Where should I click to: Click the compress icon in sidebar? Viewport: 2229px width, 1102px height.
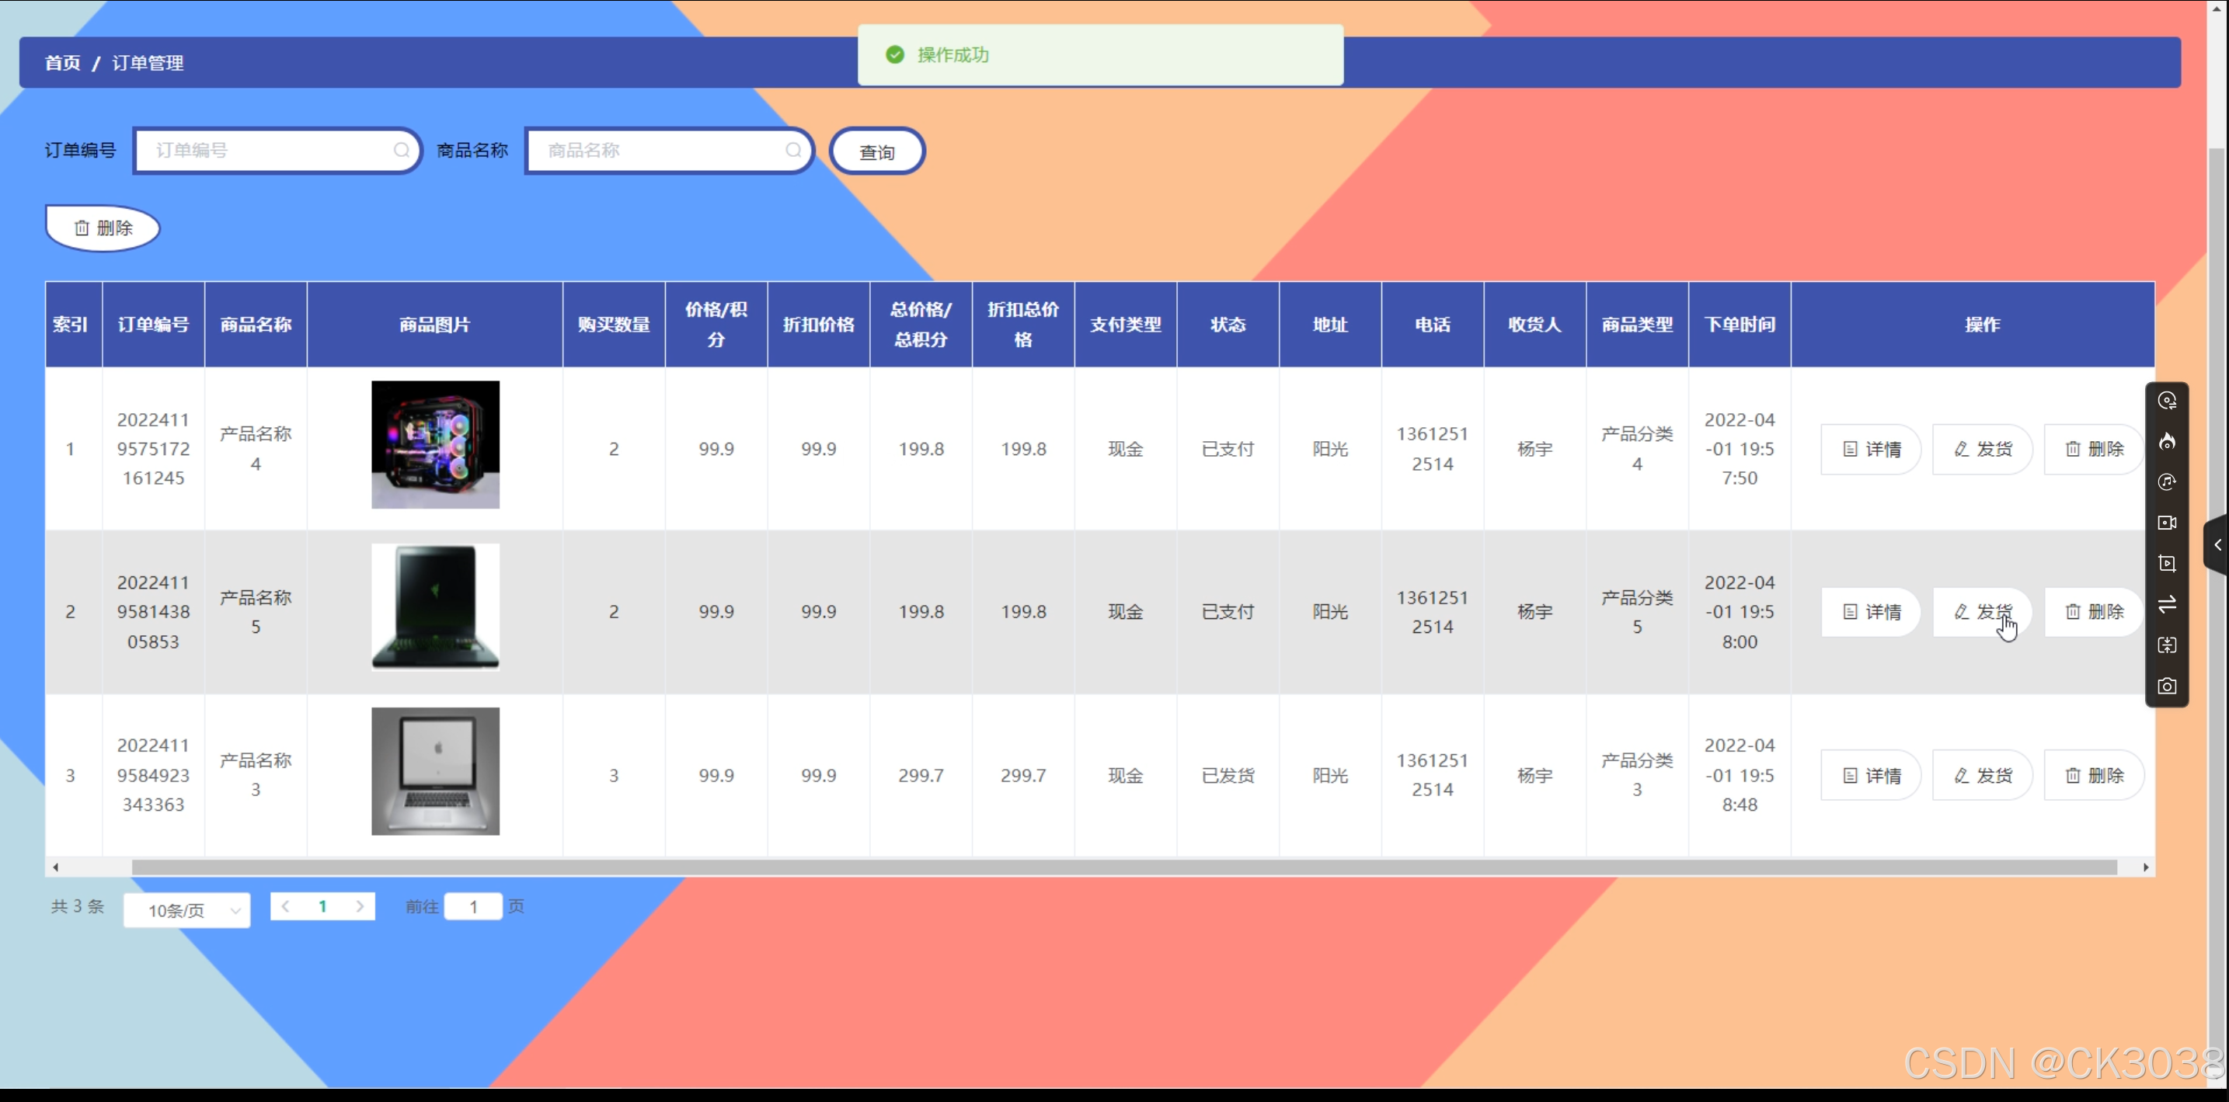[x=2167, y=645]
